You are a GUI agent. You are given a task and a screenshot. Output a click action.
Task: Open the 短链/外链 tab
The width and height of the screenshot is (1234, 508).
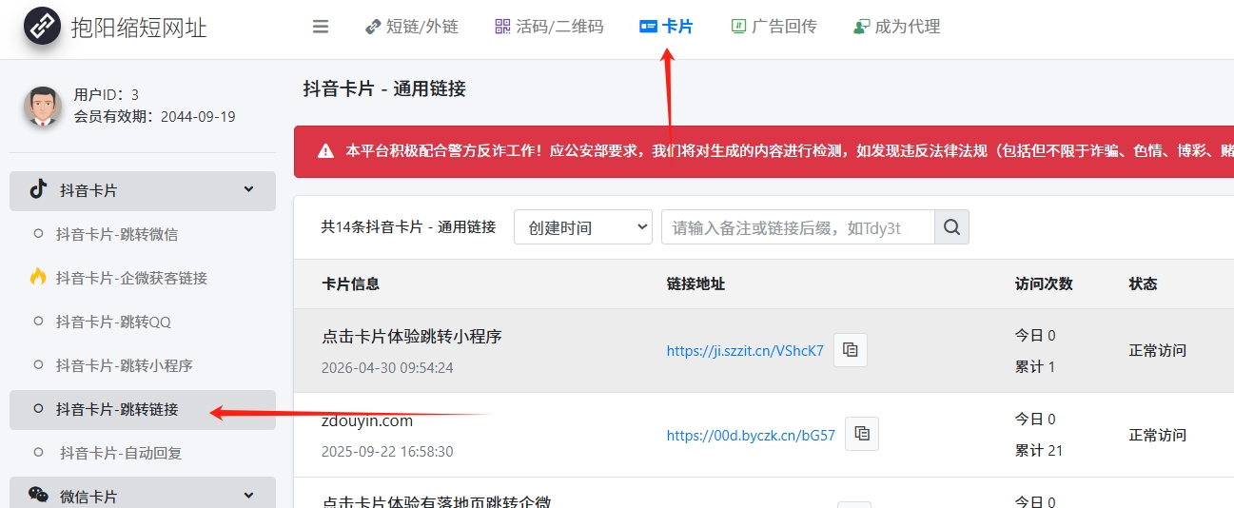[x=412, y=27]
